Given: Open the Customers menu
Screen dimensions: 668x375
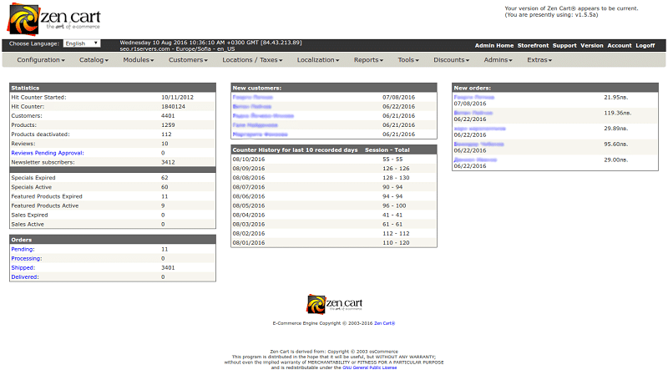Looking at the screenshot, I should [x=189, y=60].
